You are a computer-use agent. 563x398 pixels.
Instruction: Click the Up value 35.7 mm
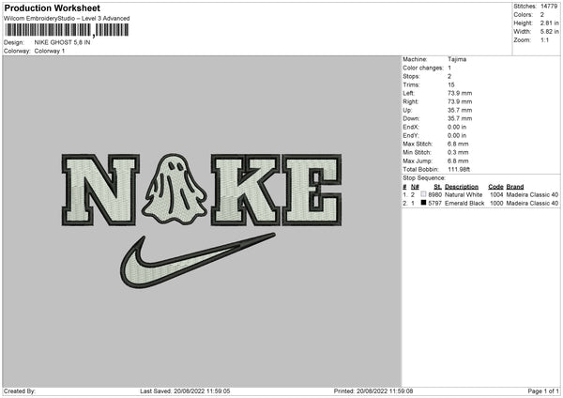[460, 110]
